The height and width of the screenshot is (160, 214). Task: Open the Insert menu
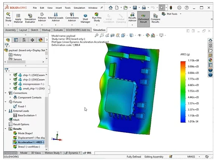click(x=59, y=8)
